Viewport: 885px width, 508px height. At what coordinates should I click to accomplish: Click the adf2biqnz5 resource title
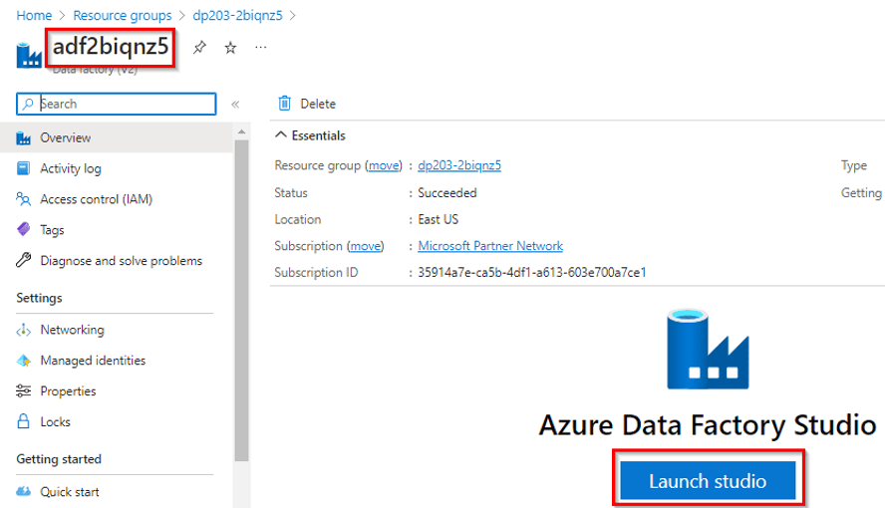[x=111, y=46]
